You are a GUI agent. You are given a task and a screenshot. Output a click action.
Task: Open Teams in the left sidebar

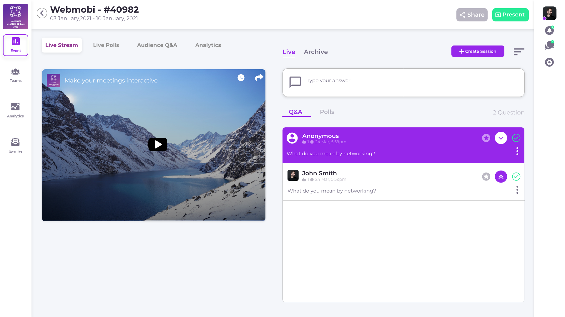pyautogui.click(x=16, y=75)
